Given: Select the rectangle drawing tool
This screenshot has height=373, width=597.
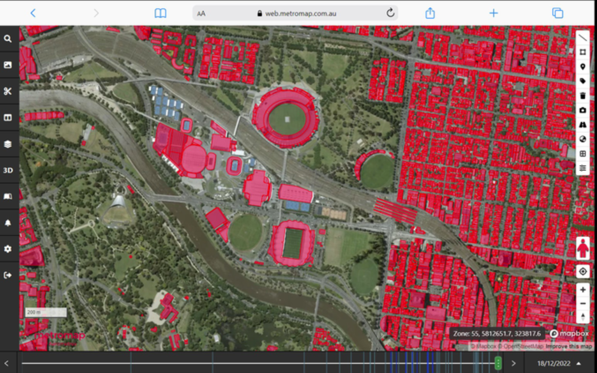Looking at the screenshot, I should coord(582,52).
